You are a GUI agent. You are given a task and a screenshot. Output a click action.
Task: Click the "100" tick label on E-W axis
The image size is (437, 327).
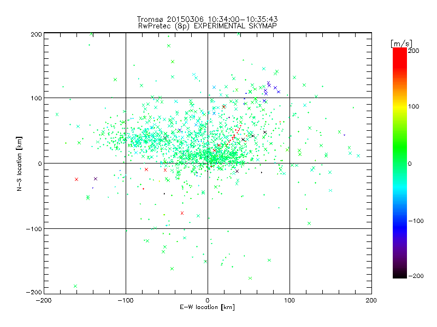[x=290, y=300]
